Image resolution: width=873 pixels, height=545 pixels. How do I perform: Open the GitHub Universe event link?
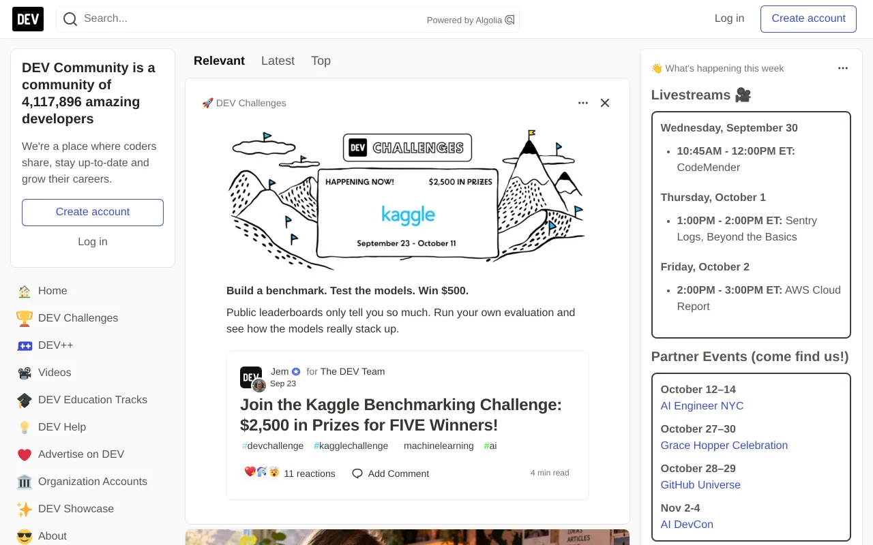coord(700,485)
